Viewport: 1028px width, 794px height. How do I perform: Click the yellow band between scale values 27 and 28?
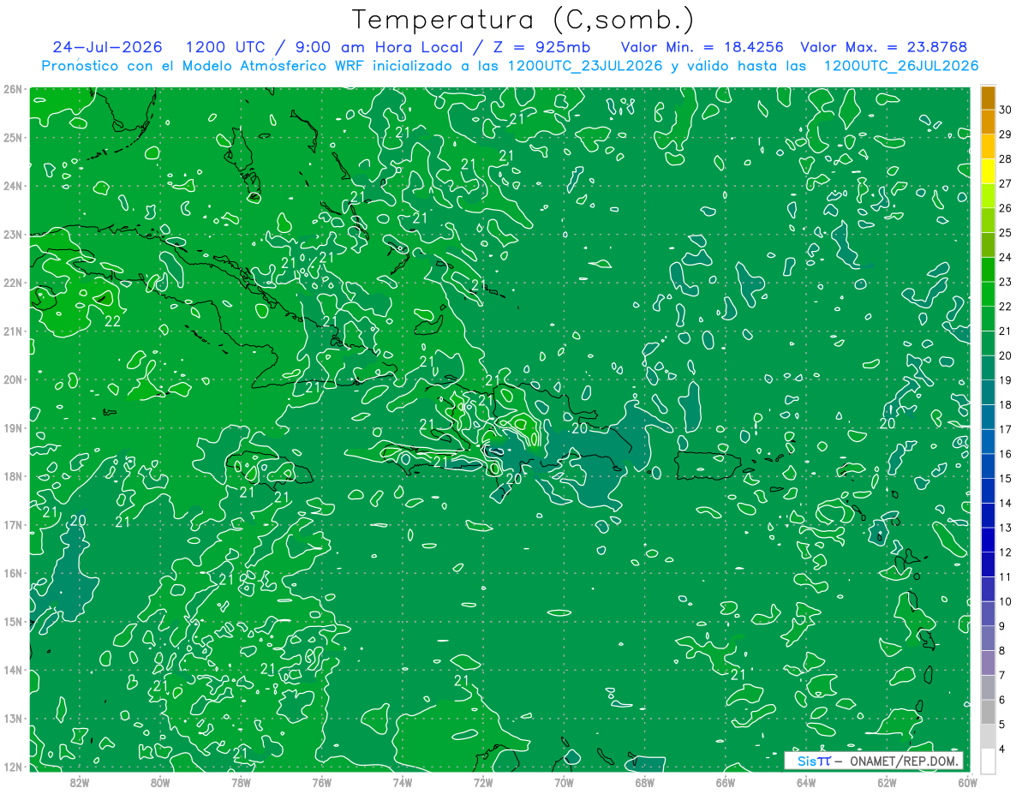click(988, 171)
